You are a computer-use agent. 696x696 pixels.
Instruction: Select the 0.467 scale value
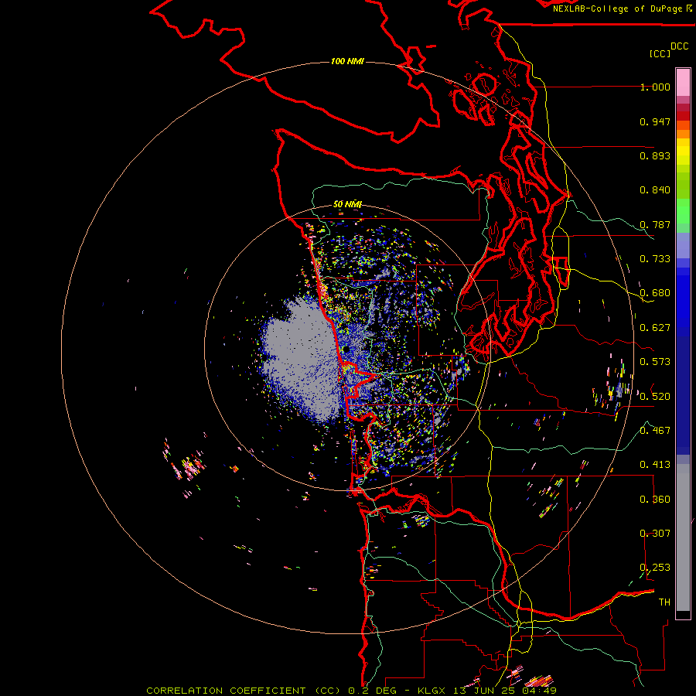tap(655, 431)
